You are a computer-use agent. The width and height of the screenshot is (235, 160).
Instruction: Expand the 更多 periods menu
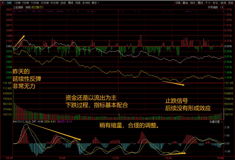95,3
